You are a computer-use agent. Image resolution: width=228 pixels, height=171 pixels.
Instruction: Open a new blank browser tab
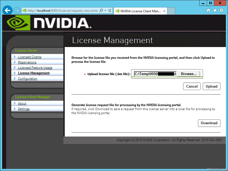click(171, 11)
